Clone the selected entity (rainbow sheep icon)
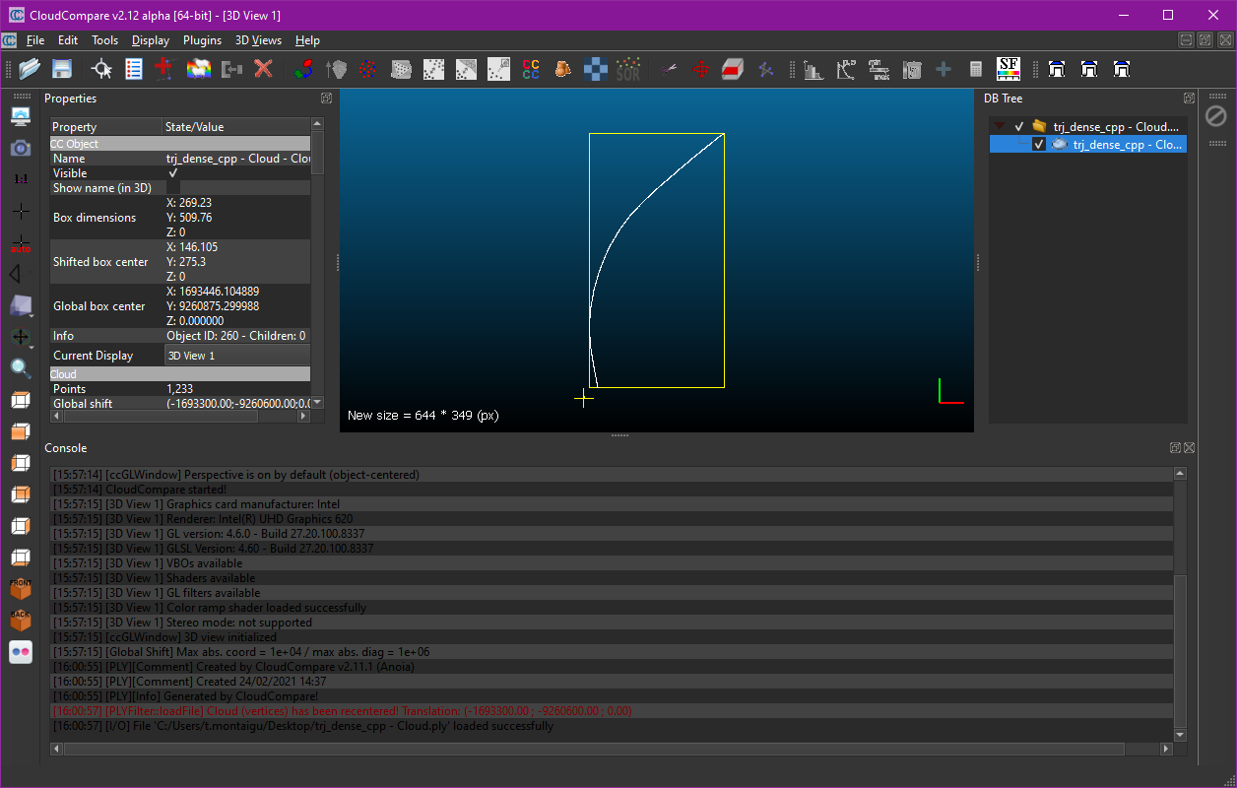Viewport: 1237px width, 788px height. [x=199, y=69]
